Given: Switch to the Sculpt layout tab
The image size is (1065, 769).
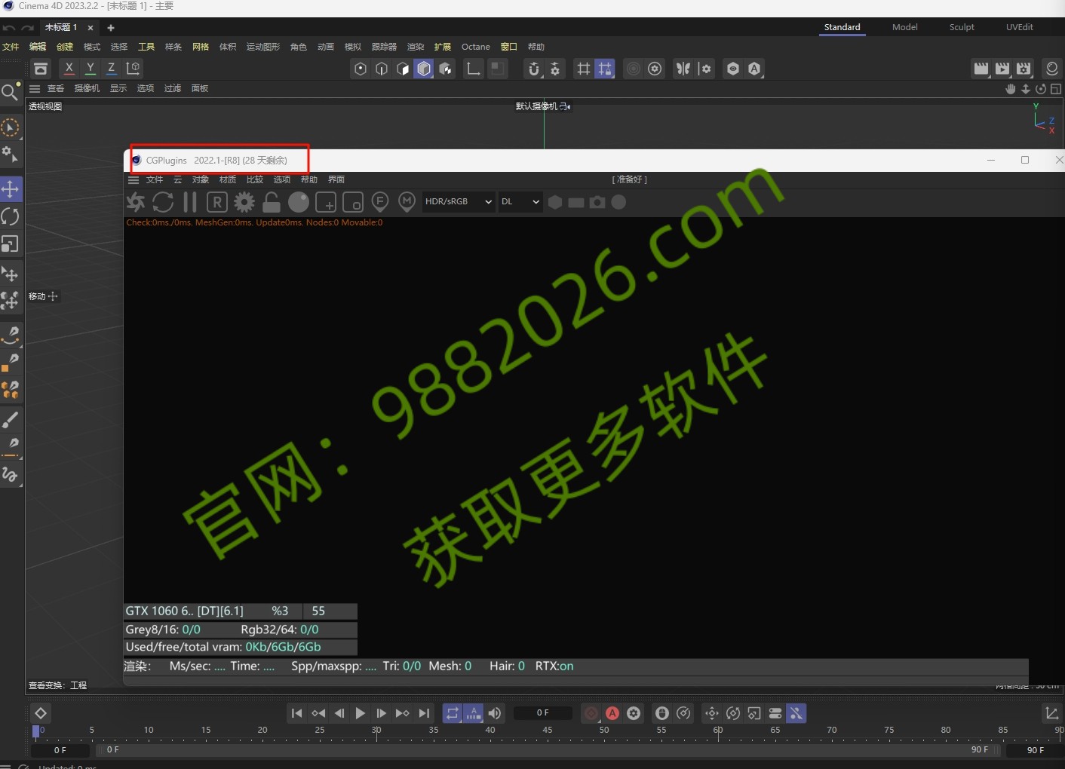Looking at the screenshot, I should pos(962,27).
